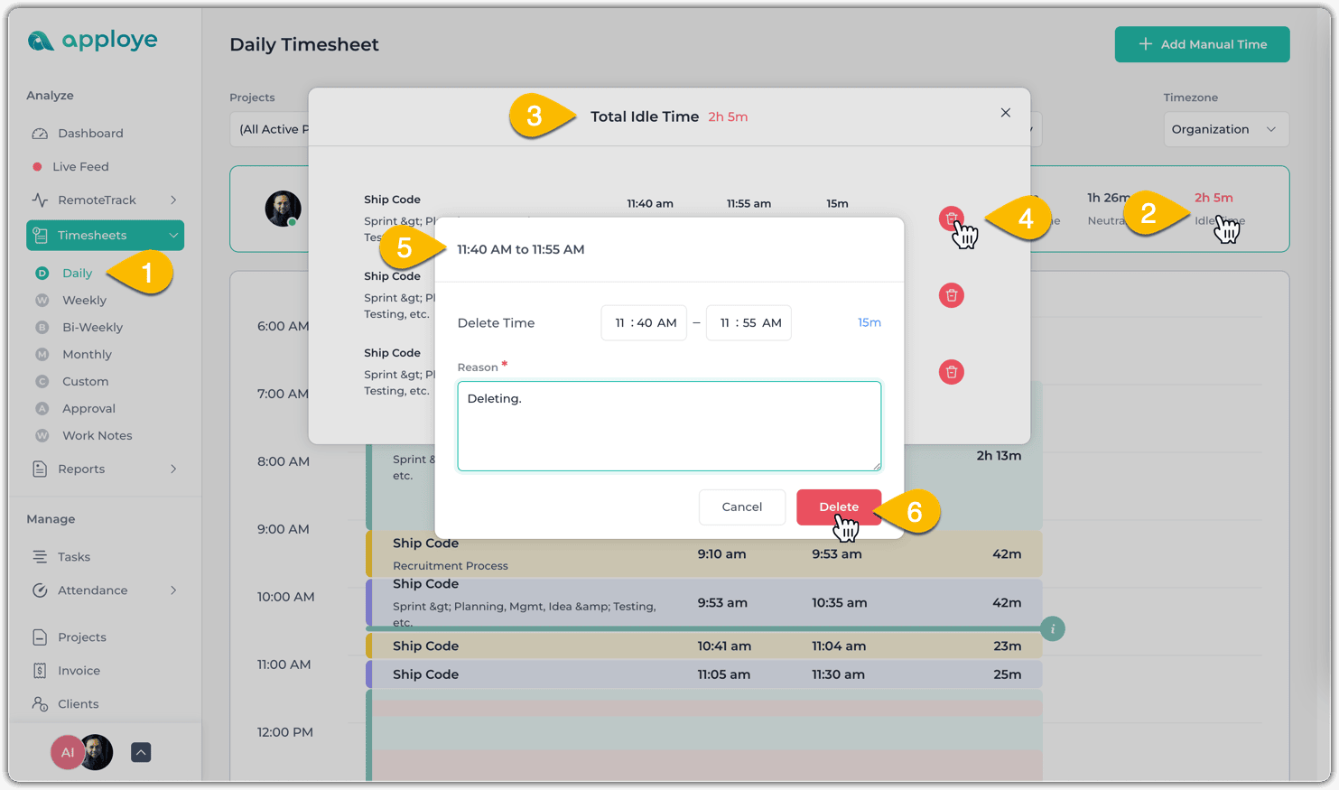
Task: Click the info icon on the timeline
Action: pos(1052,628)
